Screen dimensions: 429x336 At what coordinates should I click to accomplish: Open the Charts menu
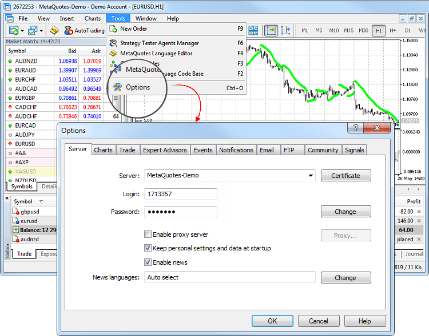pyautogui.click(x=93, y=19)
